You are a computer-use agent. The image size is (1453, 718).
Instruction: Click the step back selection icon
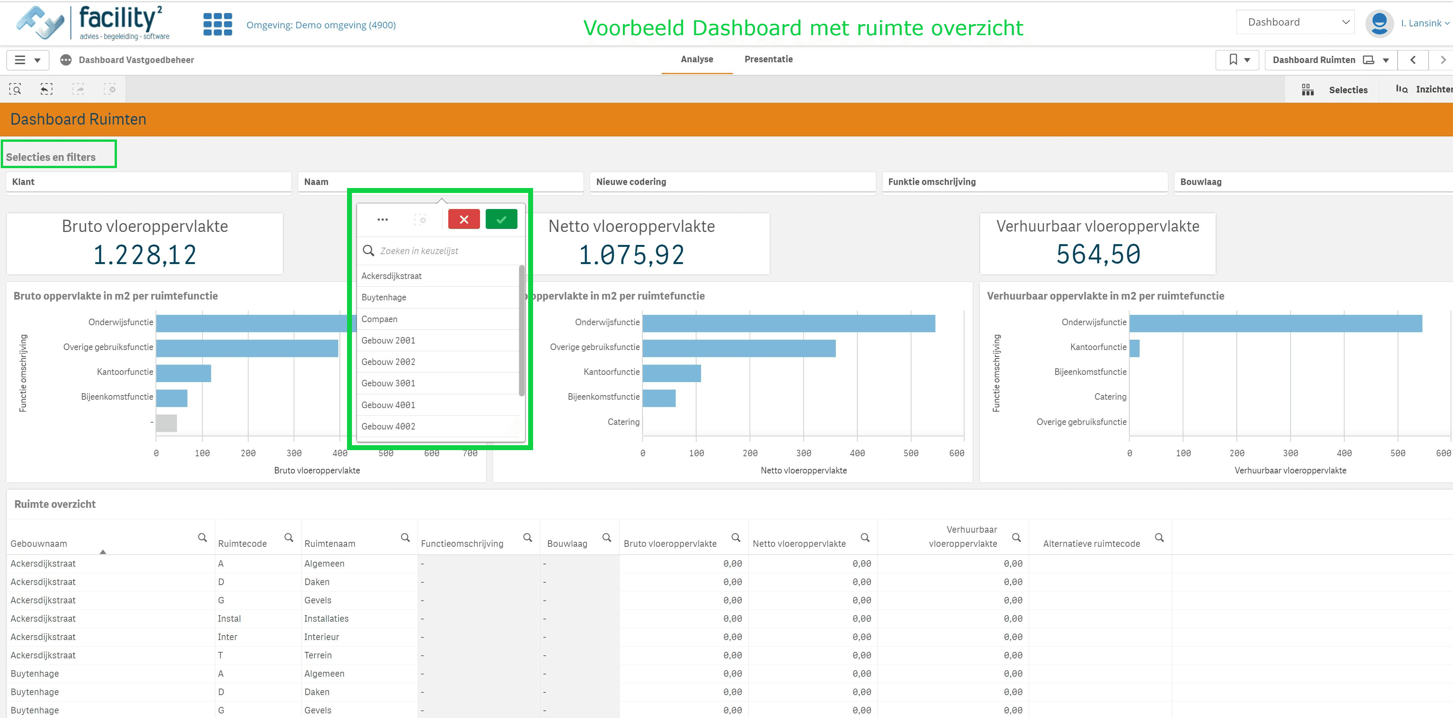point(46,89)
